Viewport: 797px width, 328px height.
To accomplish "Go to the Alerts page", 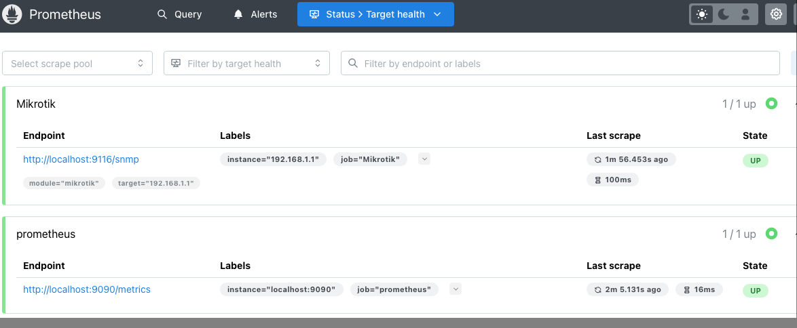I will [x=255, y=14].
